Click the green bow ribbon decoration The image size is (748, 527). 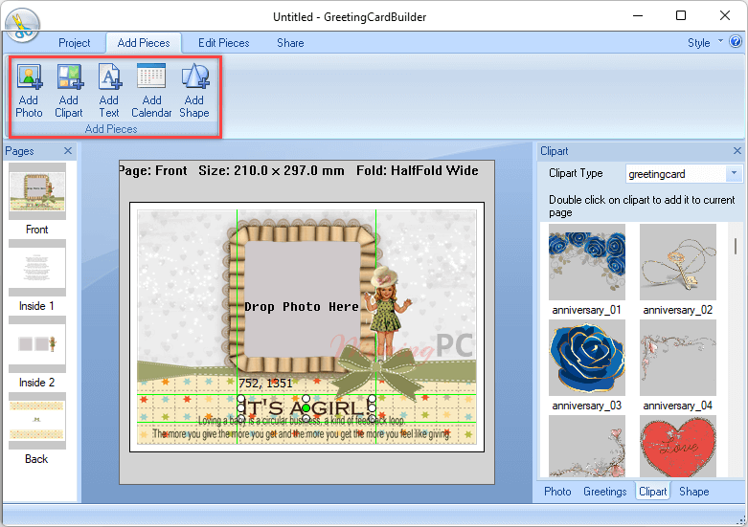(x=377, y=373)
